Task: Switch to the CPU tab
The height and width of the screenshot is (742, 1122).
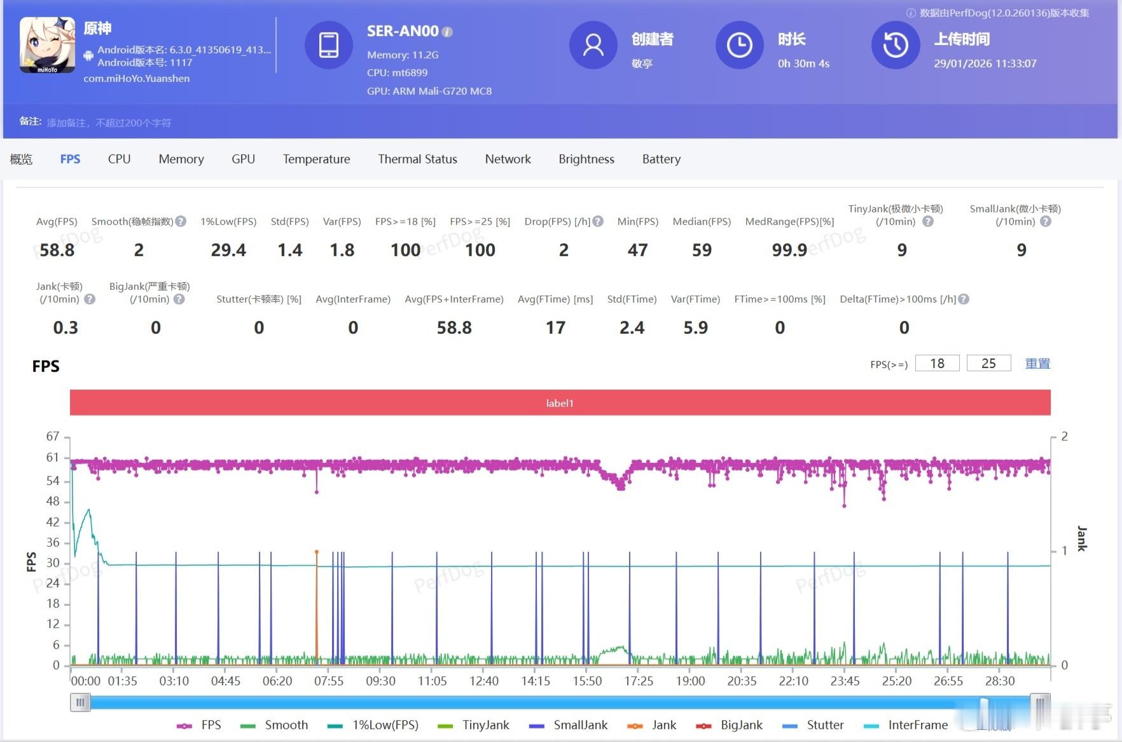Action: tap(119, 159)
